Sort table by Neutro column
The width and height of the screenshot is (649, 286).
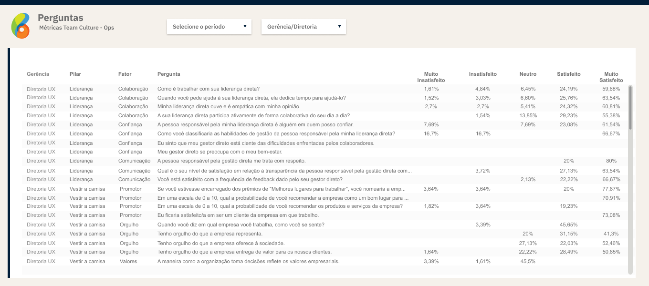[528, 74]
